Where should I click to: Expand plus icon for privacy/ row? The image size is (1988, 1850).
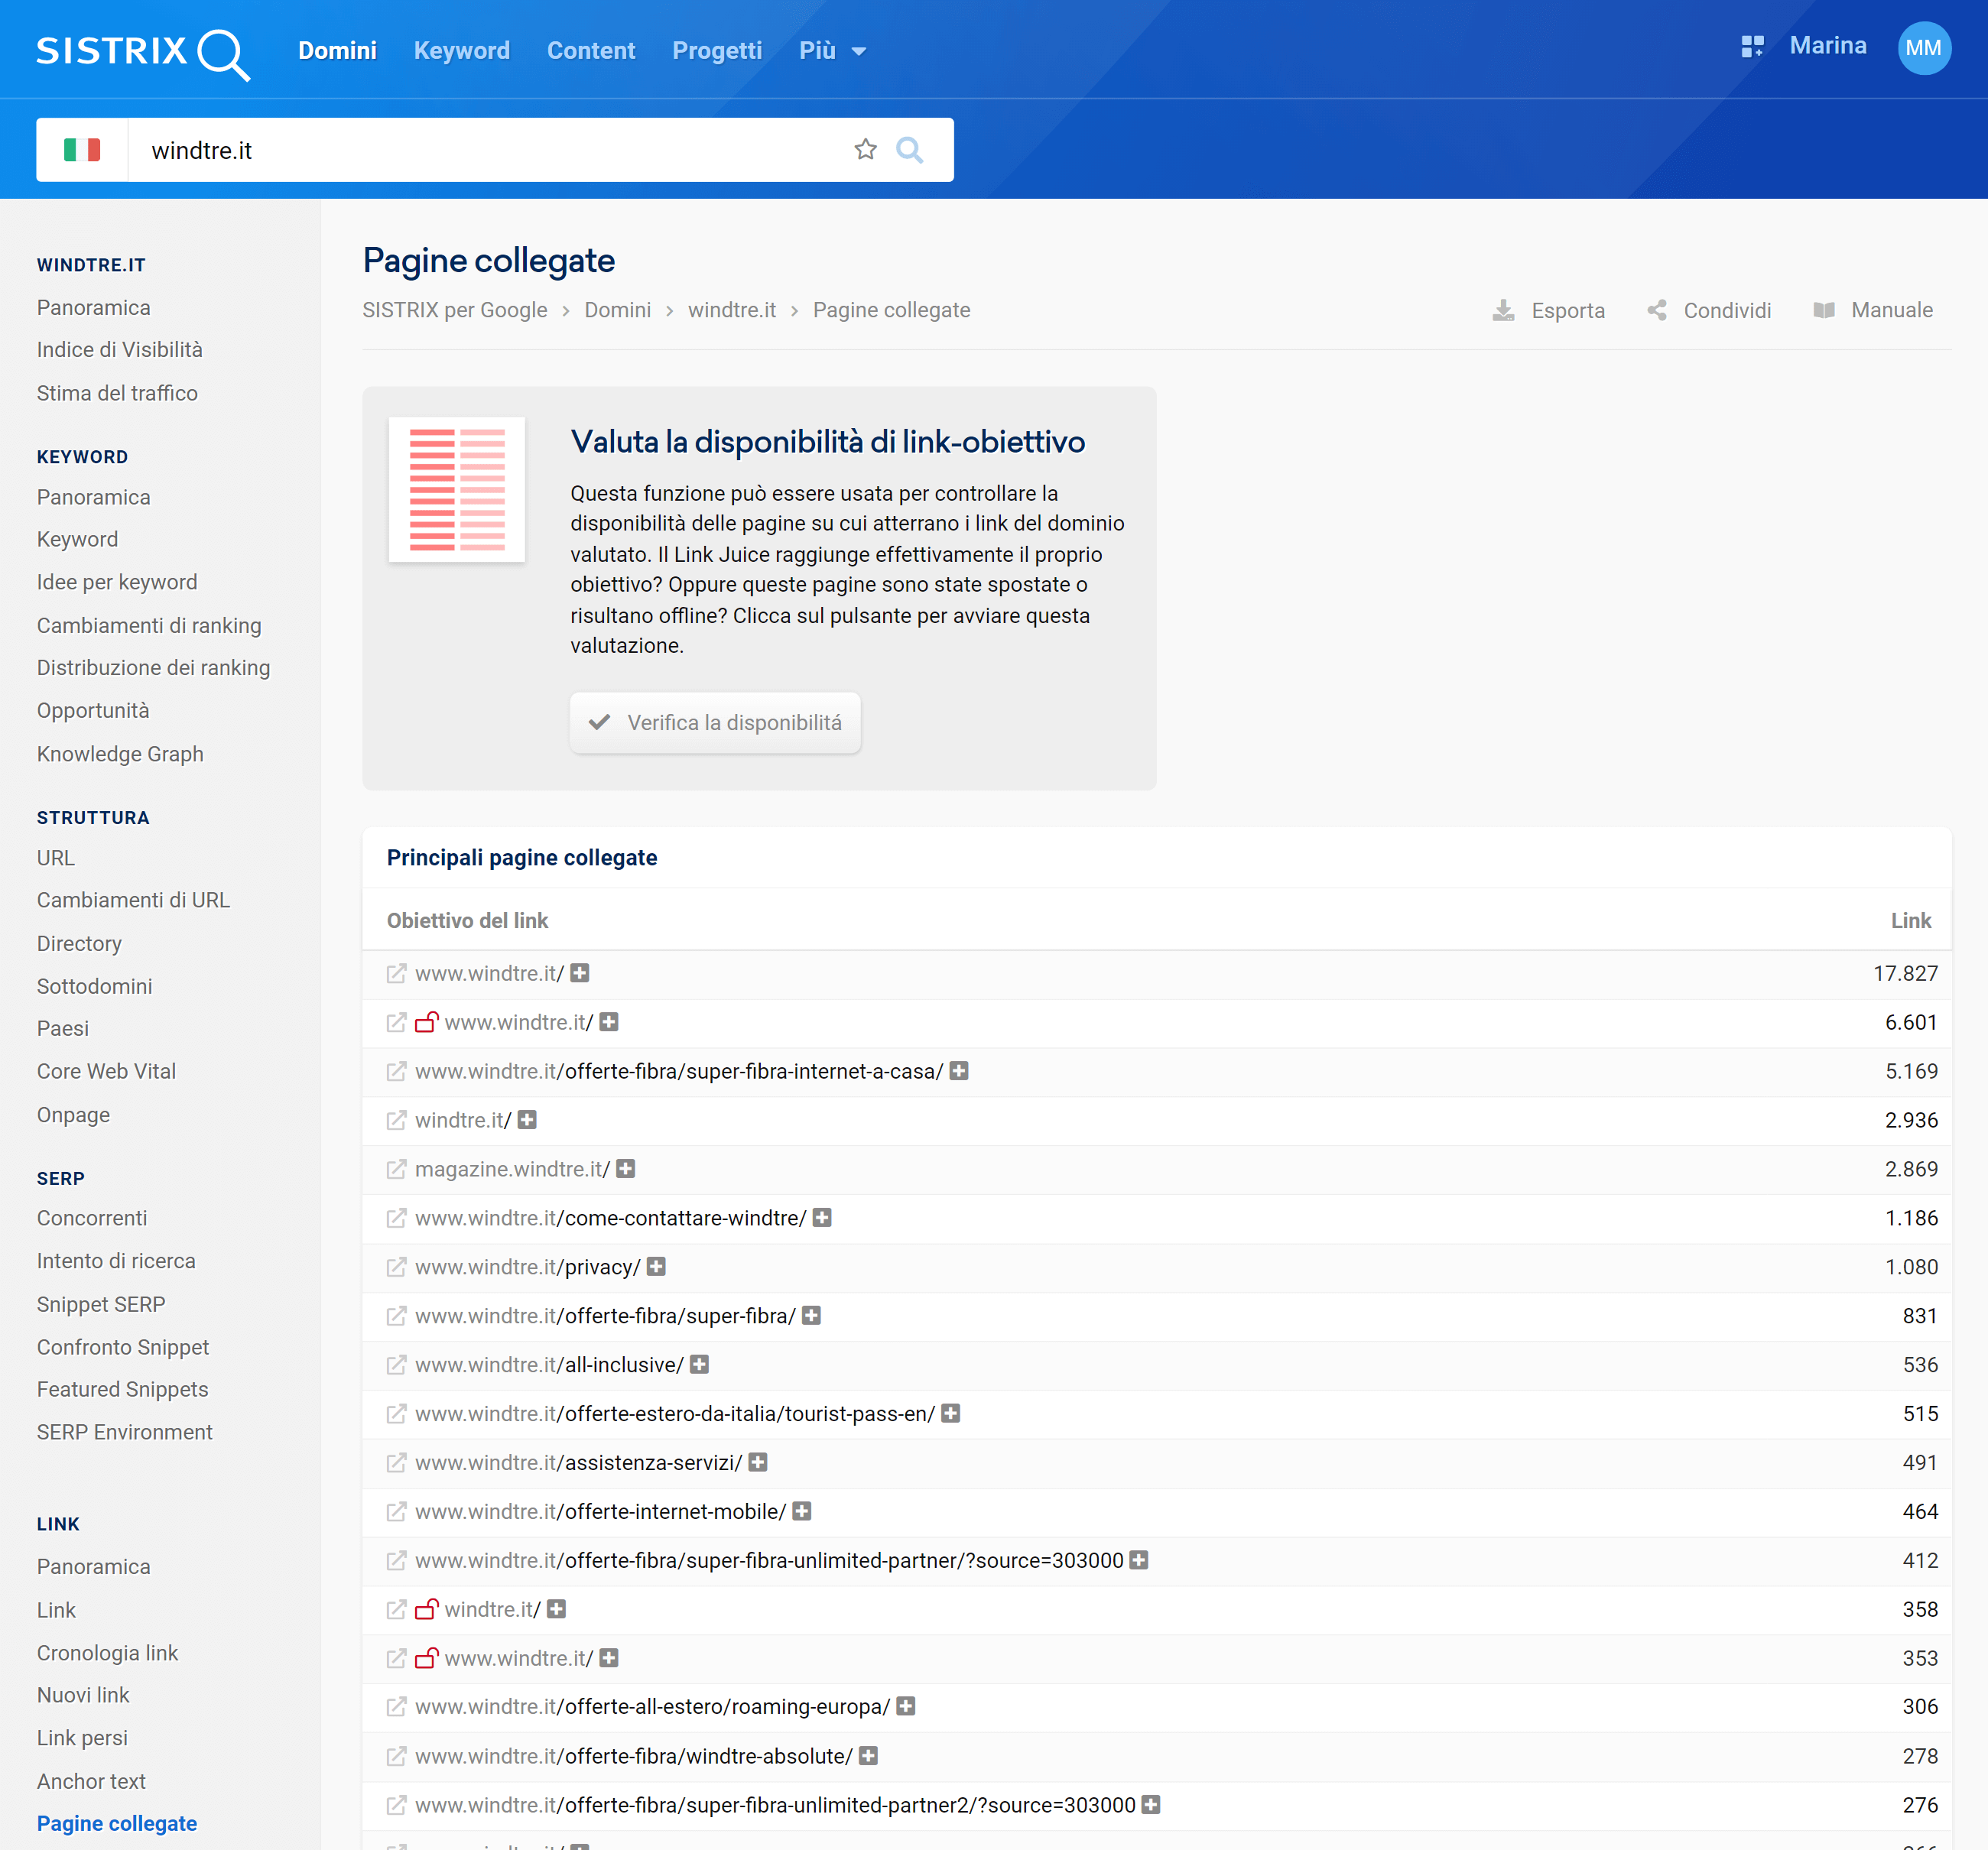point(656,1267)
